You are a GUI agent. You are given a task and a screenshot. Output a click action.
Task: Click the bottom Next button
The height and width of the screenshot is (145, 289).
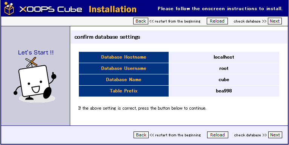[275, 135]
